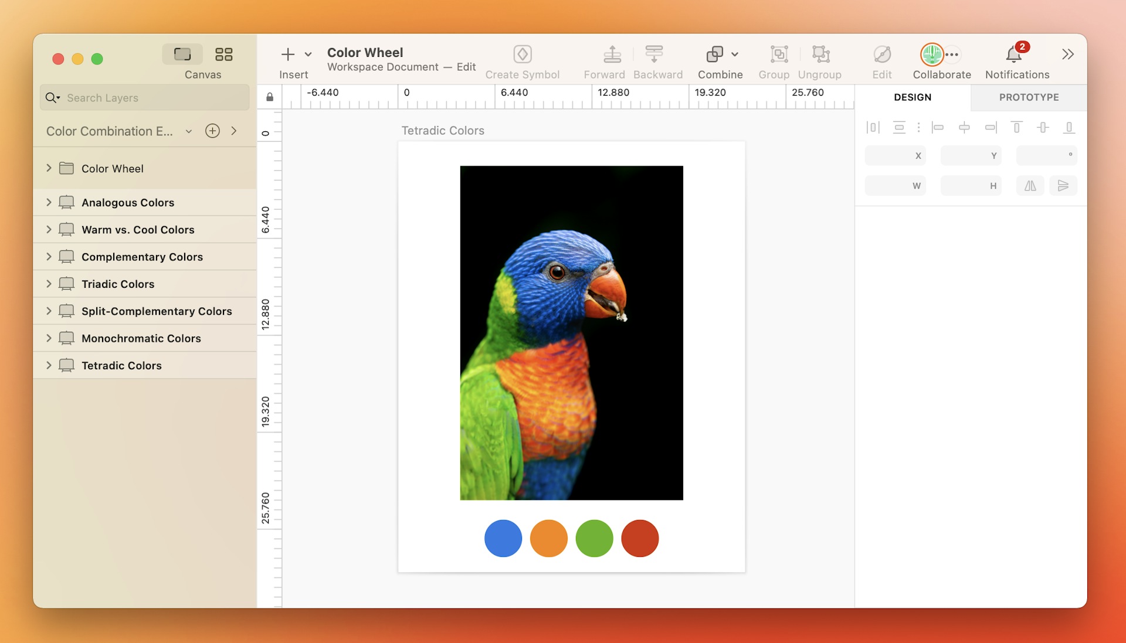This screenshot has width=1126, height=643.
Task: Select Analogous Colors layer name
Action: pyautogui.click(x=128, y=202)
